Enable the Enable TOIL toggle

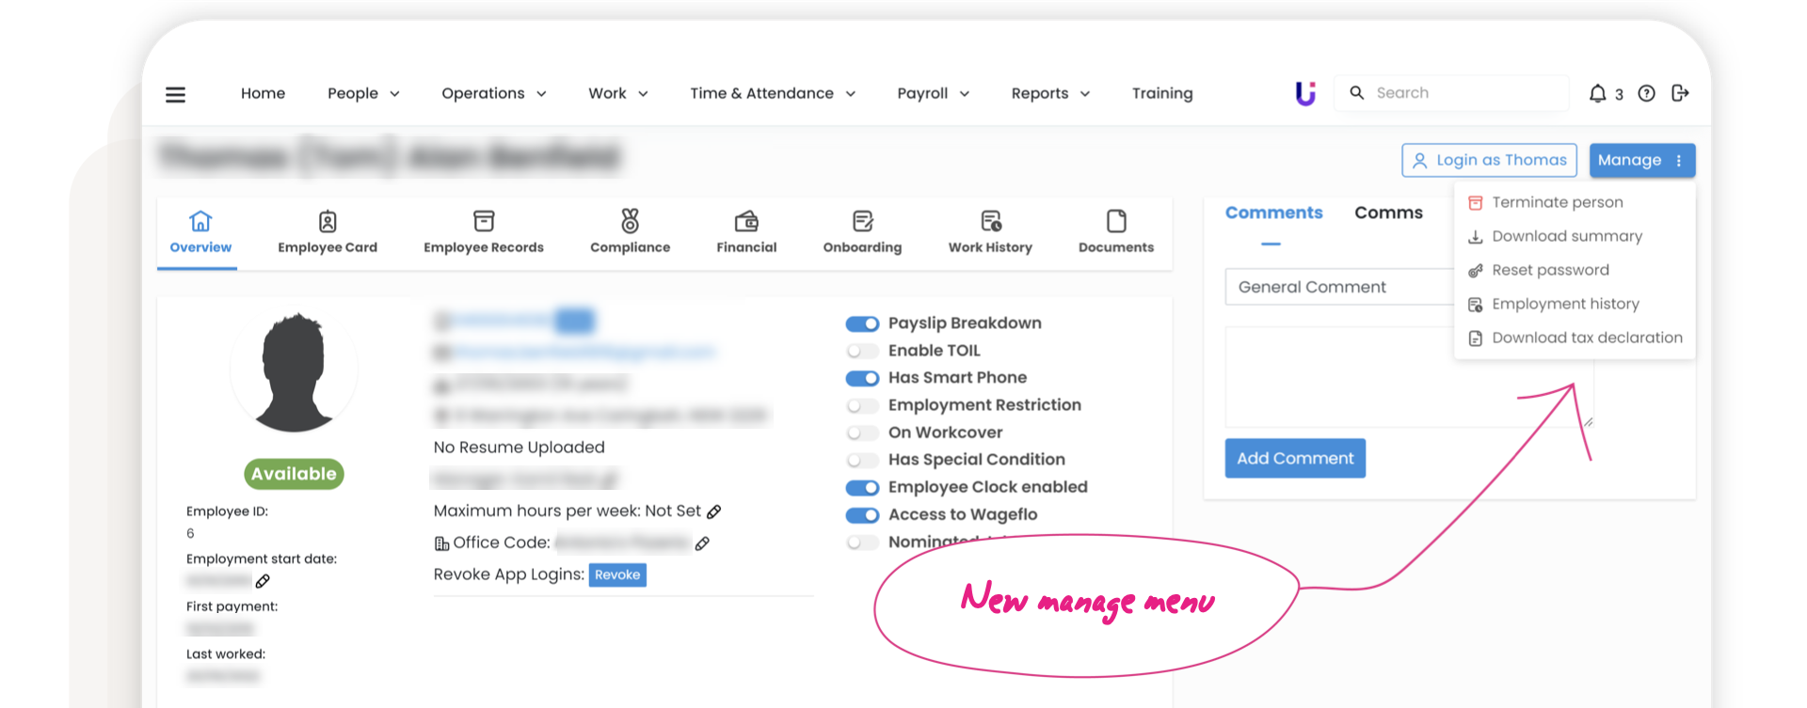coord(862,351)
